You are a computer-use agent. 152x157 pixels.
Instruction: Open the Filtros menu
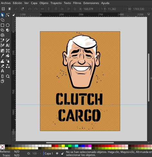pyautogui.click(x=77, y=3)
